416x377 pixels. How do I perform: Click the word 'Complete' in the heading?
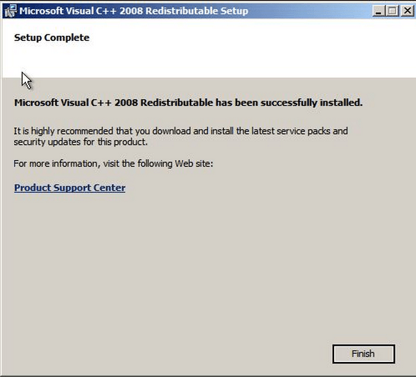67,38
